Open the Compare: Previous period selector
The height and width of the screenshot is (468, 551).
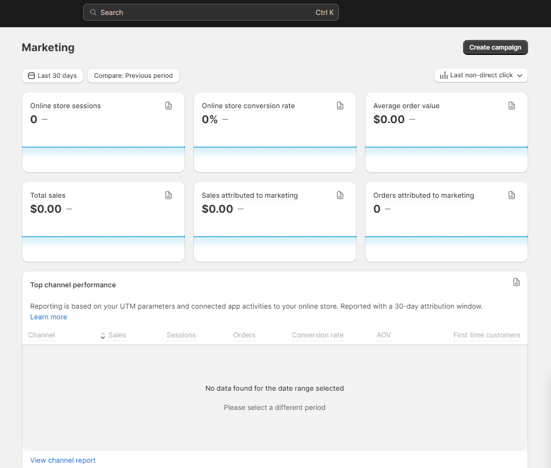click(133, 76)
